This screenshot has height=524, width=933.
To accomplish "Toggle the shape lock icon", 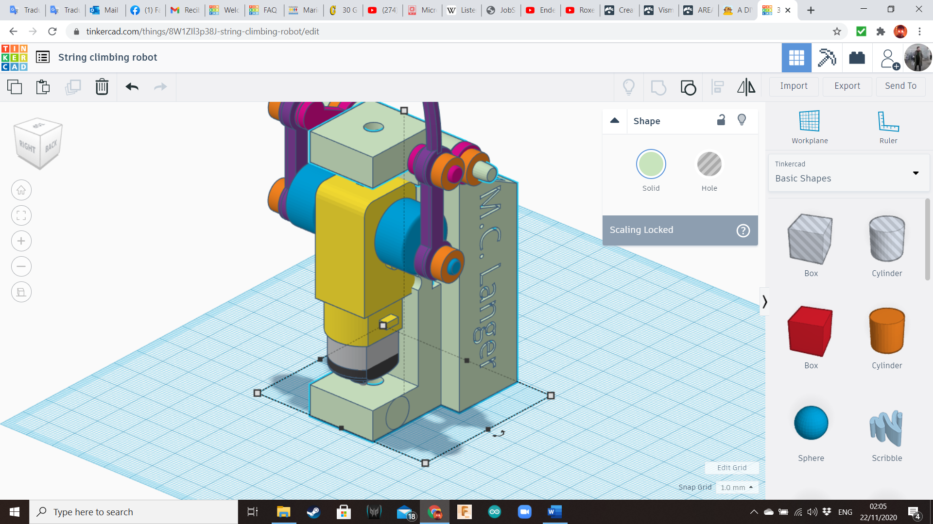I will click(x=721, y=120).
